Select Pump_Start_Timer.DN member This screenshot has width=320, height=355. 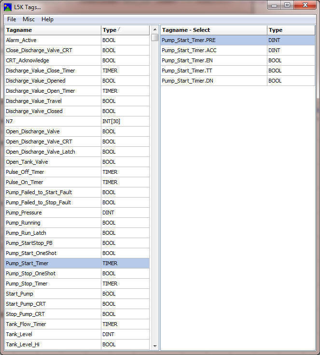(237, 81)
